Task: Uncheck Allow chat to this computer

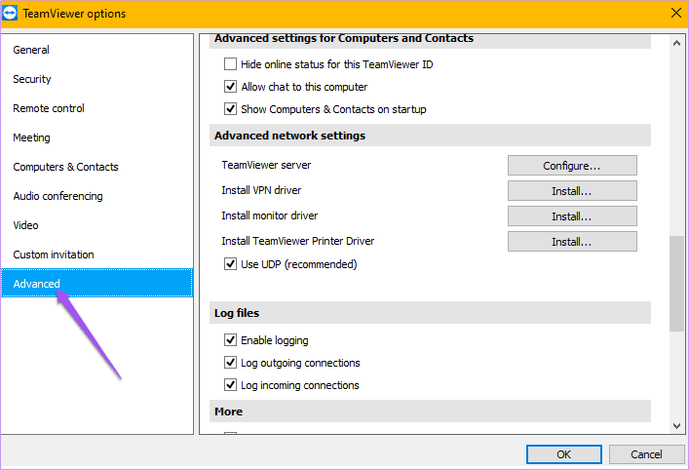Action: (x=230, y=87)
